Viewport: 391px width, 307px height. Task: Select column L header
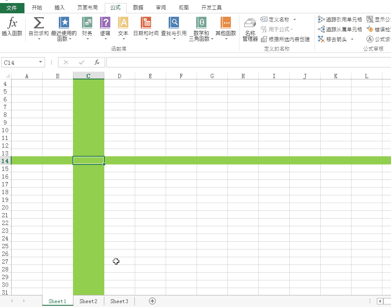(367, 76)
